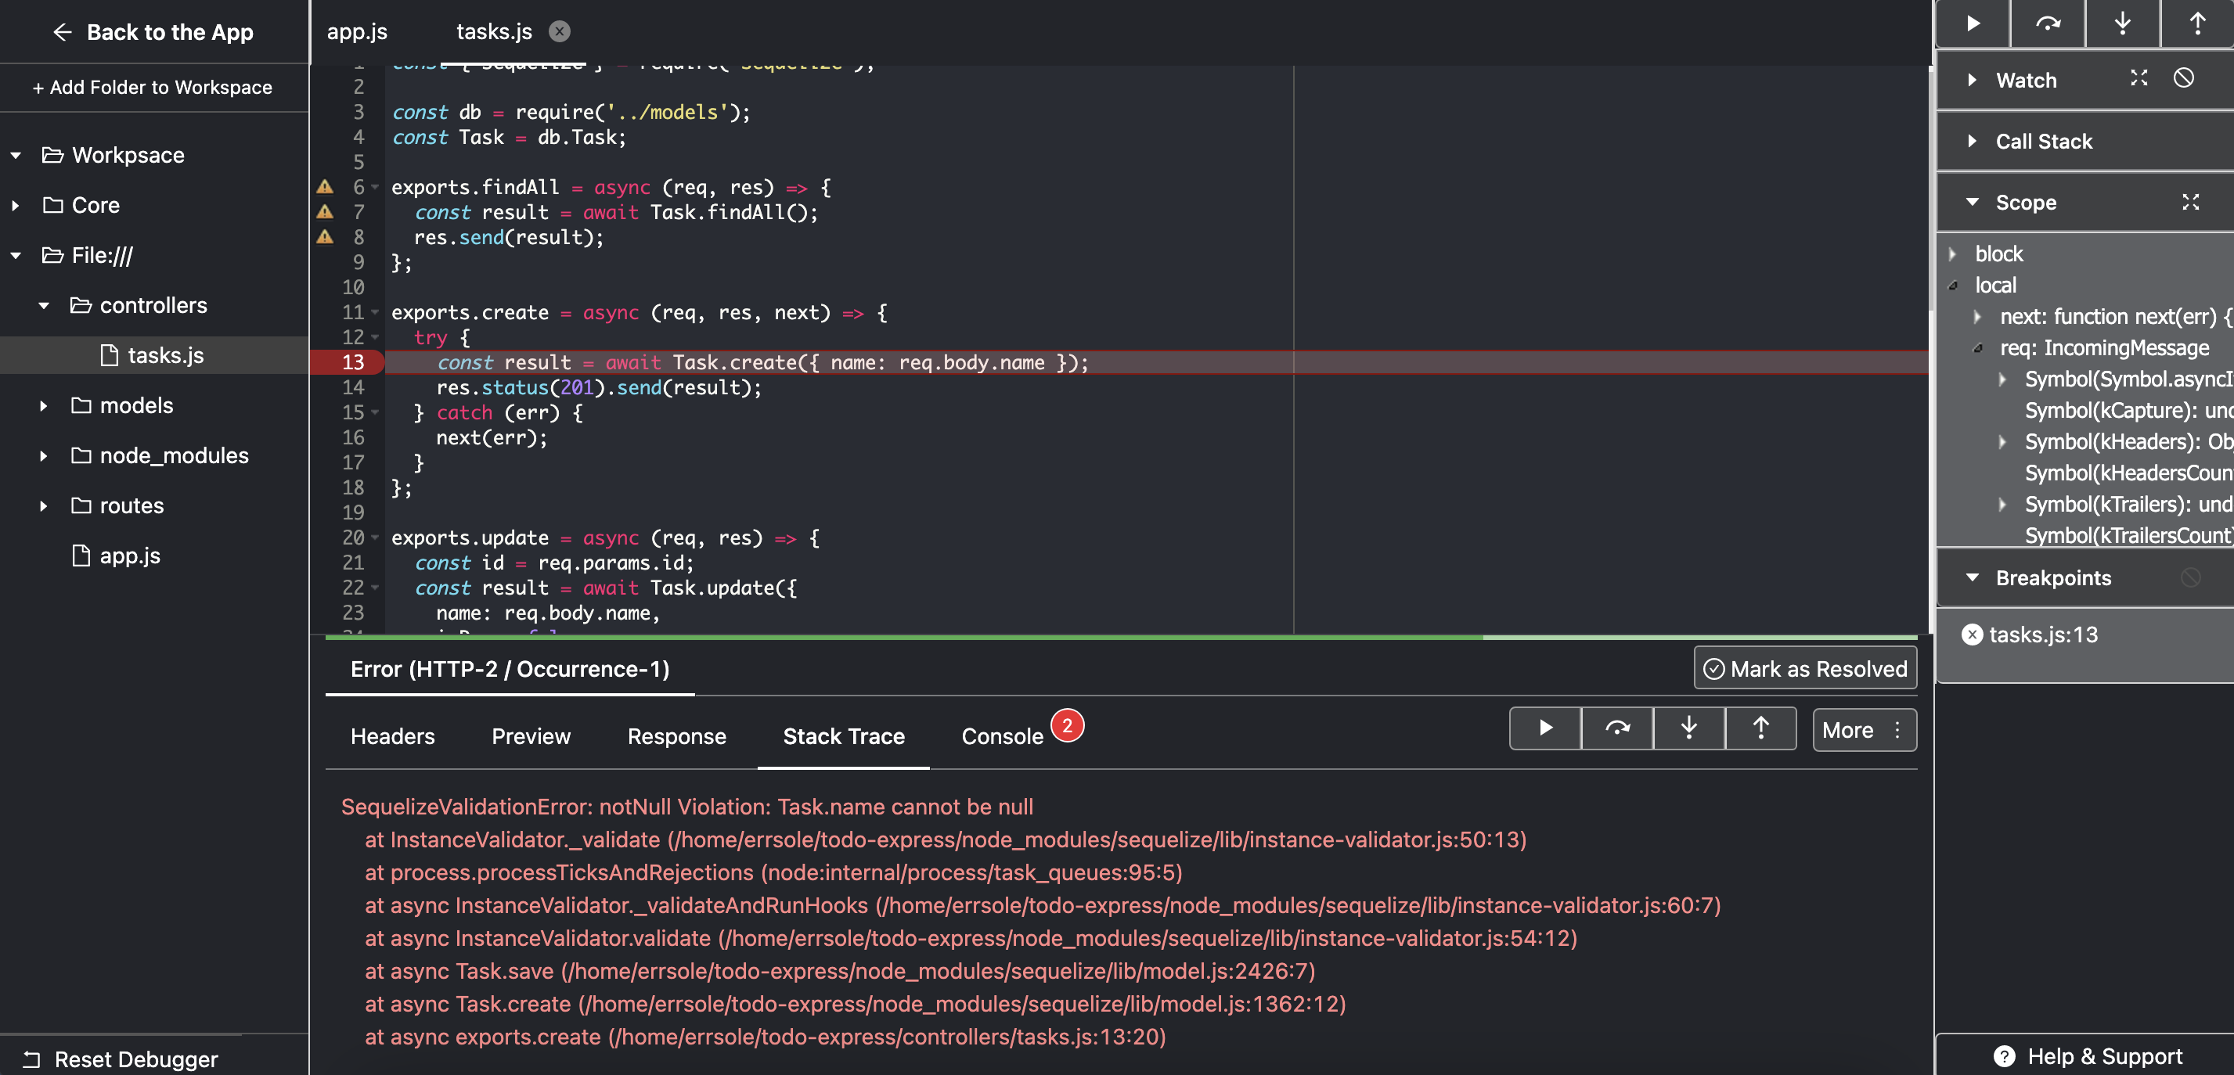Remove the tasks.js:13 breakpoint

1972,635
